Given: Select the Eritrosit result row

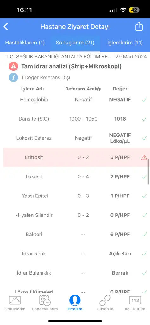Looking at the screenshot, I should (77, 157).
